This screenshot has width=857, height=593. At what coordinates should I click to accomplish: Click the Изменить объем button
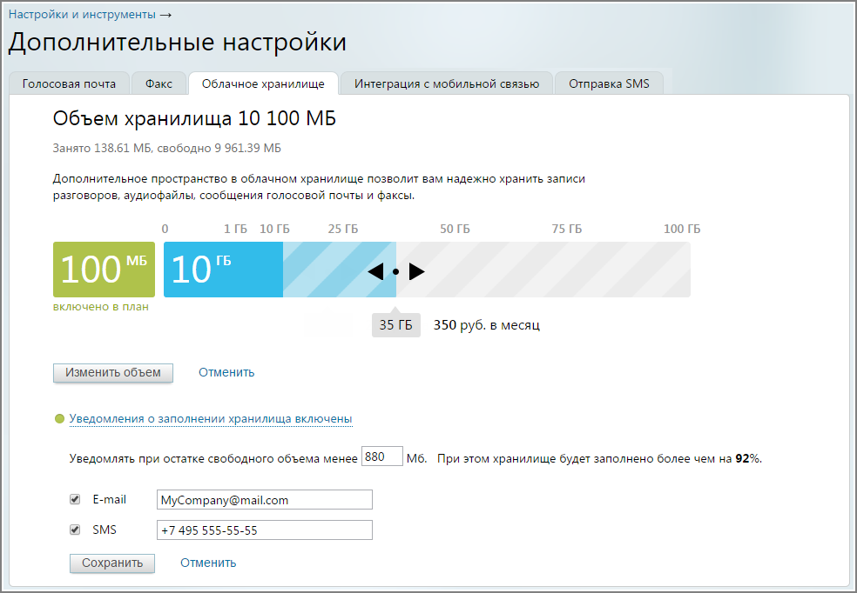coord(113,373)
